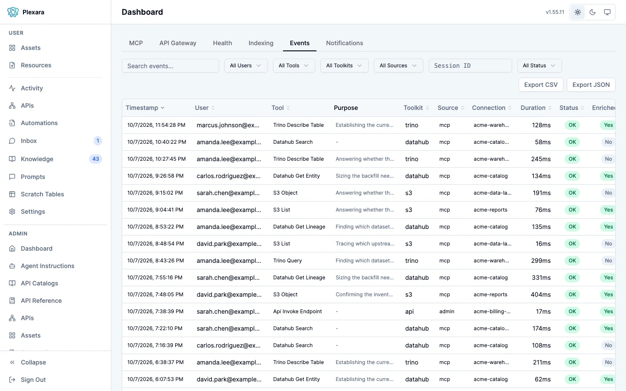Image resolution: width=626 pixels, height=391 pixels.
Task: Click the Export CSV button
Action: click(x=541, y=85)
